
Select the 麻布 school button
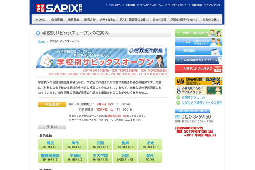[x=75, y=145]
